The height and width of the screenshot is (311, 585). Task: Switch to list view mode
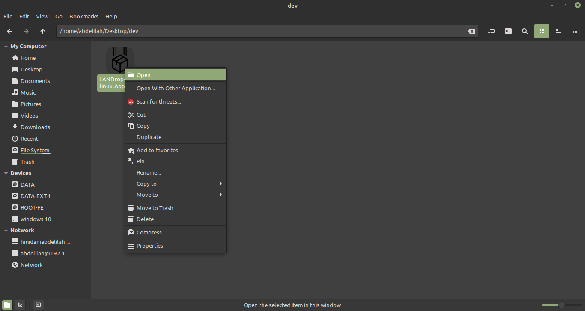point(558,31)
